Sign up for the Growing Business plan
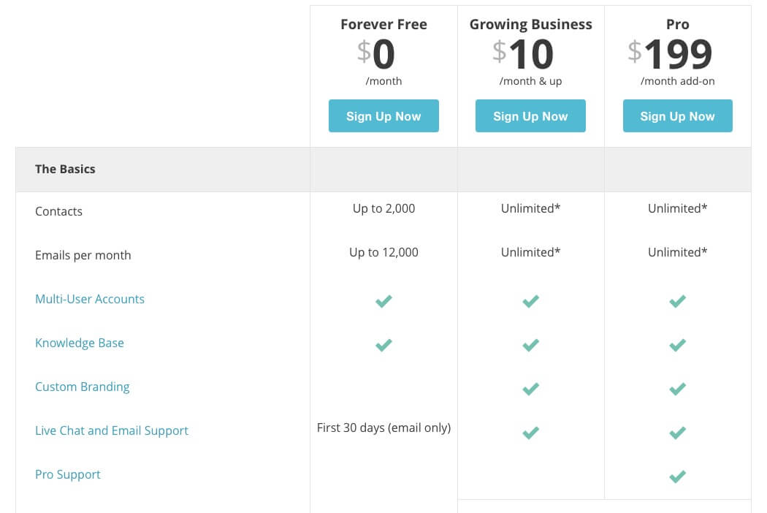 tap(530, 116)
